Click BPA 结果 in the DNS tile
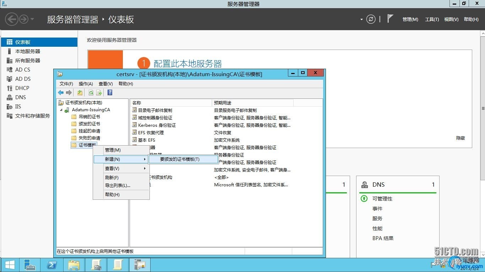485x272 pixels. click(383, 238)
